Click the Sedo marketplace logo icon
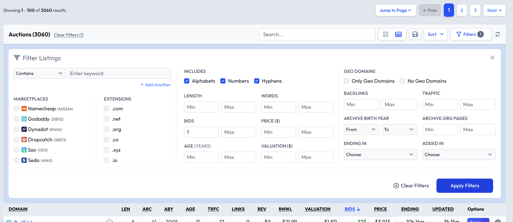513x222 pixels. click(24, 160)
